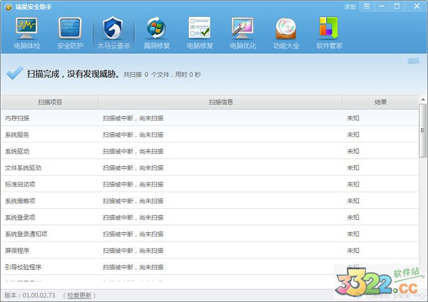Click the 返回 back link
Screen dimensions: 428x302
(413, 61)
